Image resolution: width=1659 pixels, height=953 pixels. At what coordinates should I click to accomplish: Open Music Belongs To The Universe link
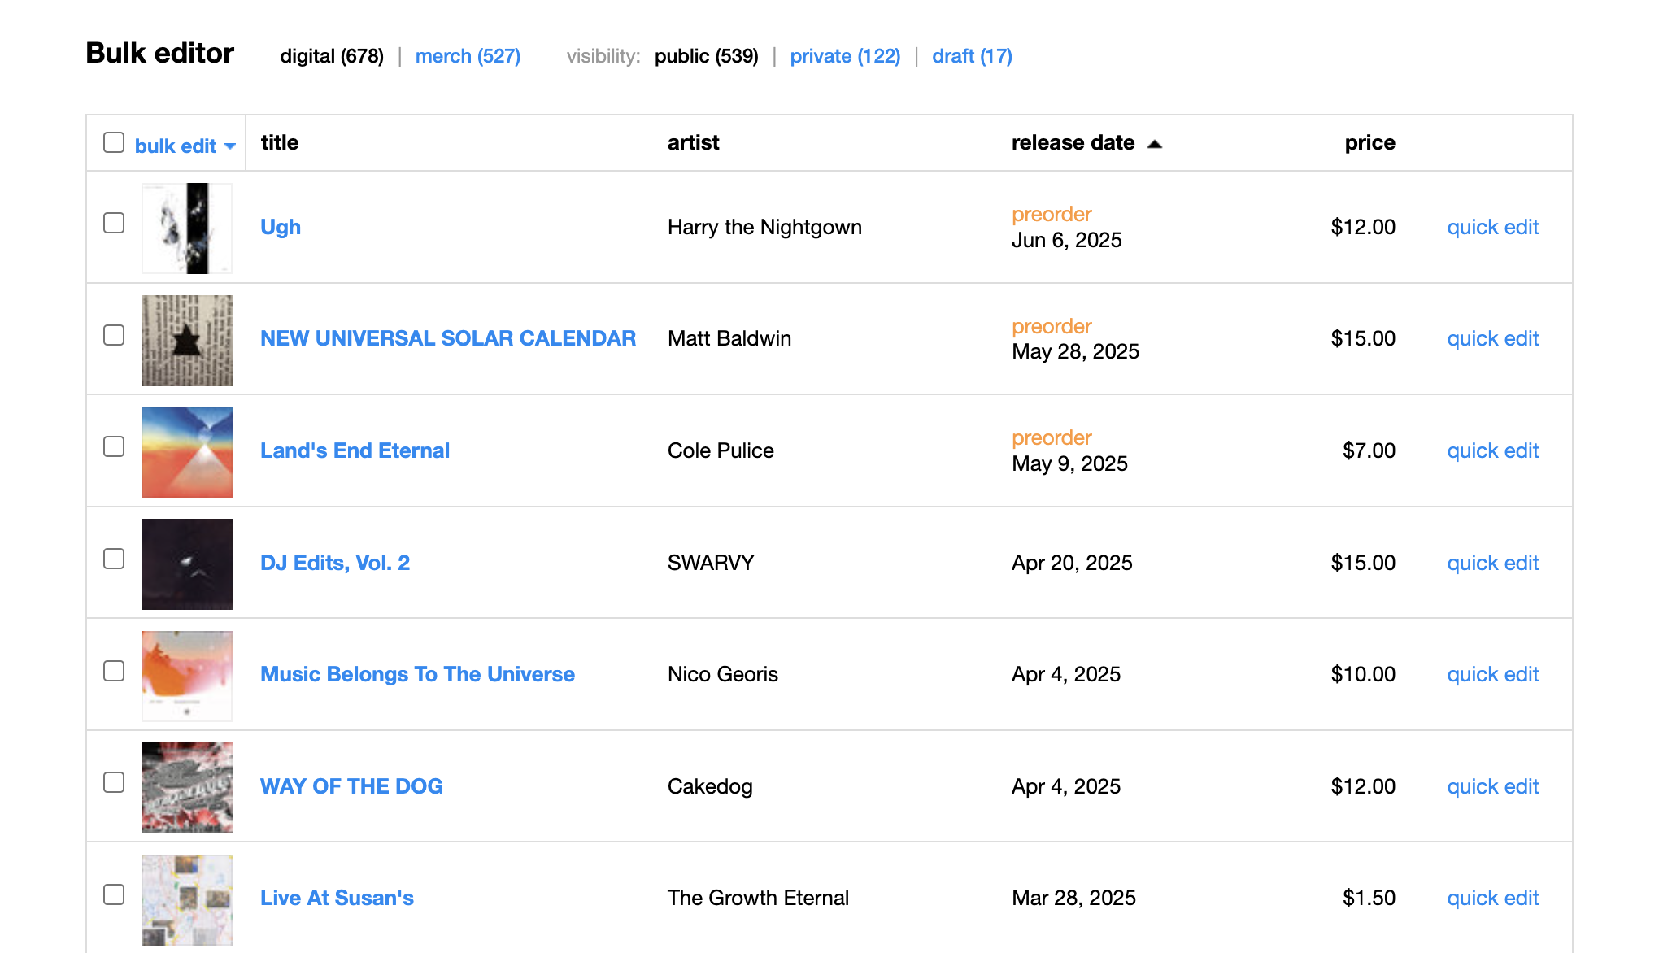coord(417,674)
